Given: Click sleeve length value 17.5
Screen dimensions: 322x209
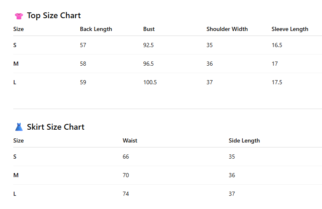Looking at the screenshot, I should click(277, 82).
